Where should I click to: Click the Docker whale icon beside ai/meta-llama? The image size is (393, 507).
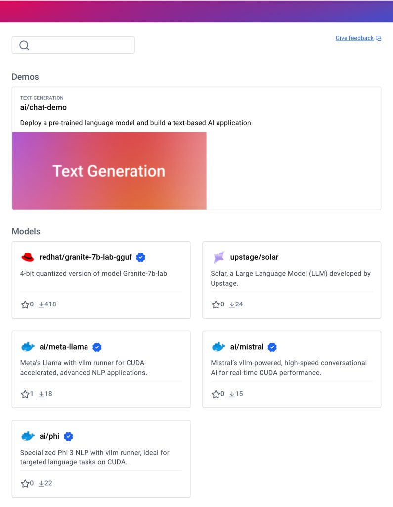[28, 347]
